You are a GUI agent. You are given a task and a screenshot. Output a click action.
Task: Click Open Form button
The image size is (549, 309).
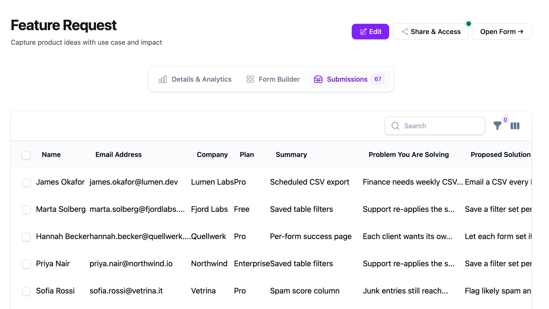(x=502, y=31)
